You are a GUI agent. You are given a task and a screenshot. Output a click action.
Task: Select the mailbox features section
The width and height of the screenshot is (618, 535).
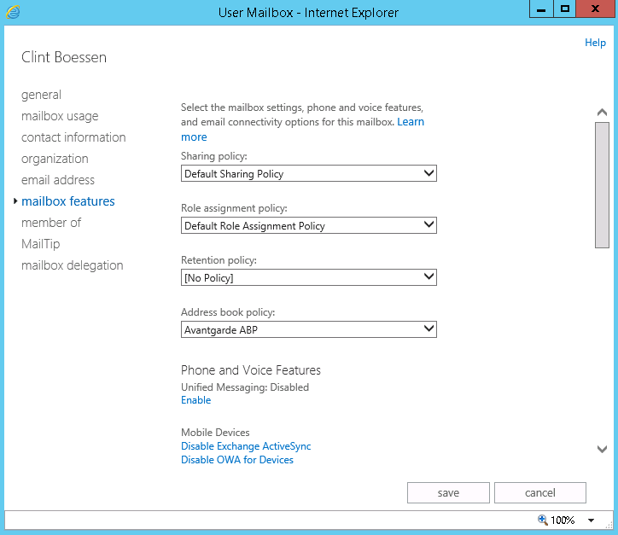pyautogui.click(x=68, y=201)
